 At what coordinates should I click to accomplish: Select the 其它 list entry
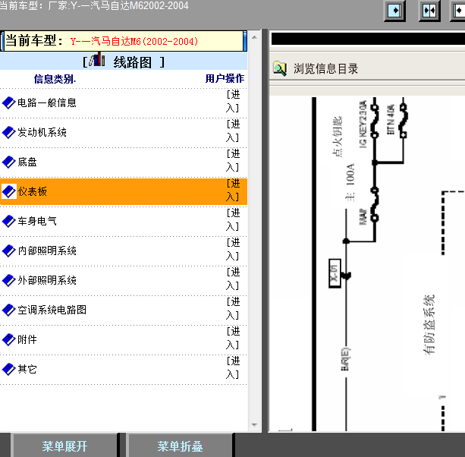[x=27, y=369]
